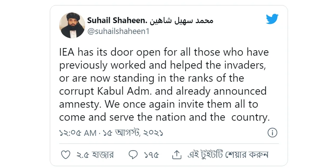Click the like count ২.৫ হাজার
332x168 pixels.
[95, 155]
